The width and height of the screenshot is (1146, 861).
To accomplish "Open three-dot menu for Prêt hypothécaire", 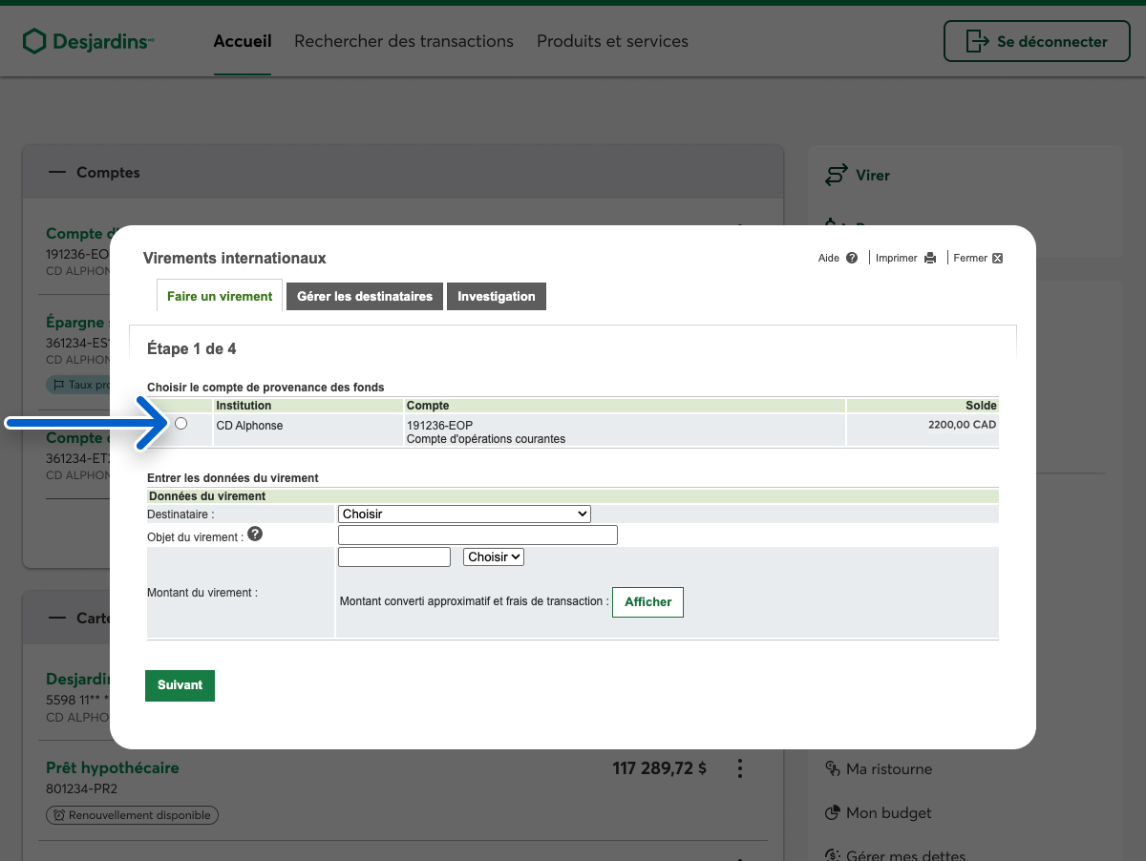I will [x=738, y=768].
